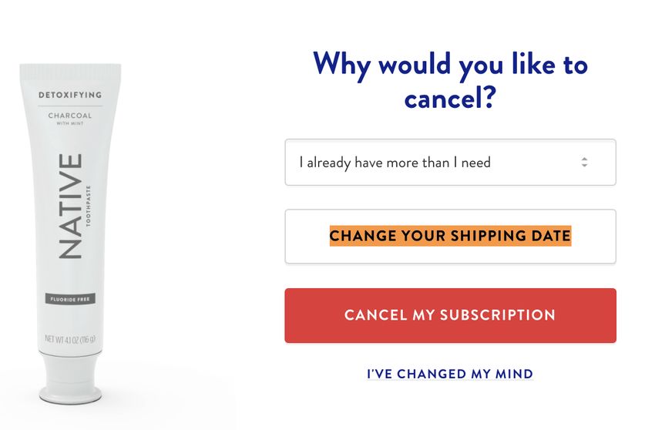Viewport: 655px width, 430px height.
Task: Follow the I've Changed My Mind link
Action: [450, 374]
